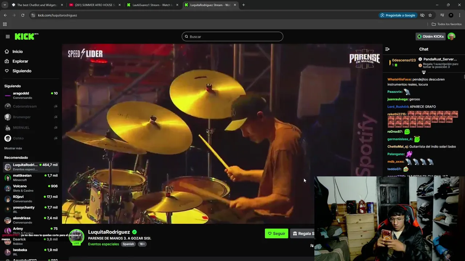Open followed channel Cabronstream

click(x=31, y=106)
